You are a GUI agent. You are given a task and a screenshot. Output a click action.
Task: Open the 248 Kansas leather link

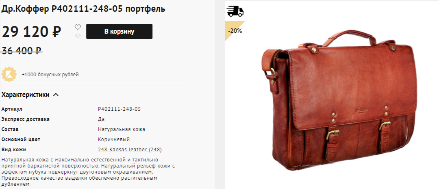(130, 150)
